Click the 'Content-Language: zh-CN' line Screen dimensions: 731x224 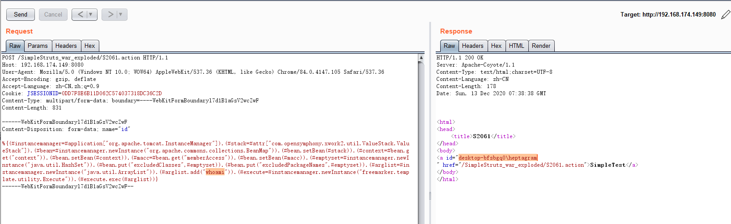pyautogui.click(x=472, y=79)
